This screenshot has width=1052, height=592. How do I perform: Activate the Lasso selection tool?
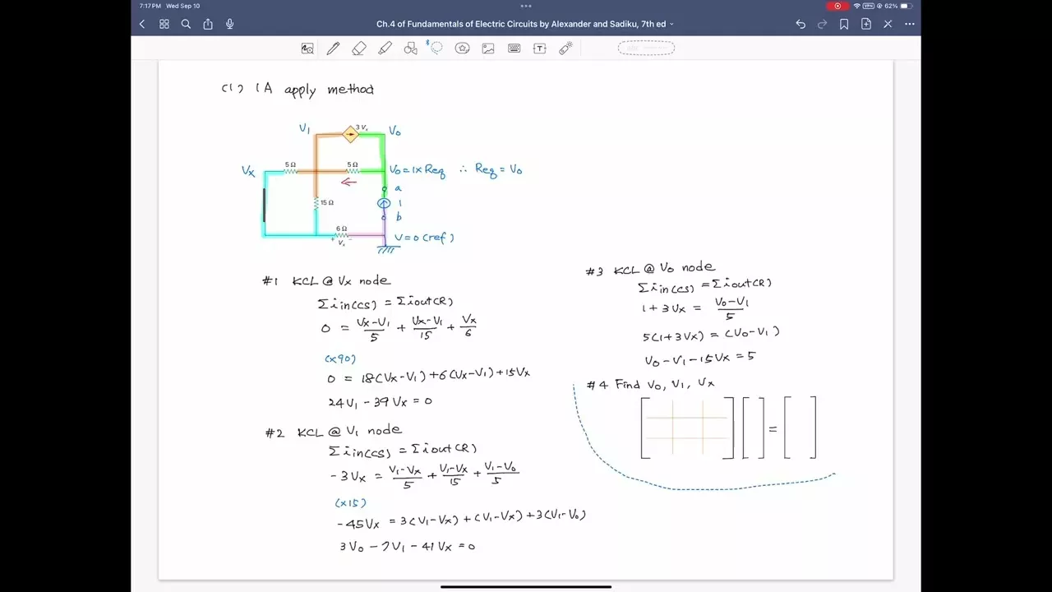436,49
